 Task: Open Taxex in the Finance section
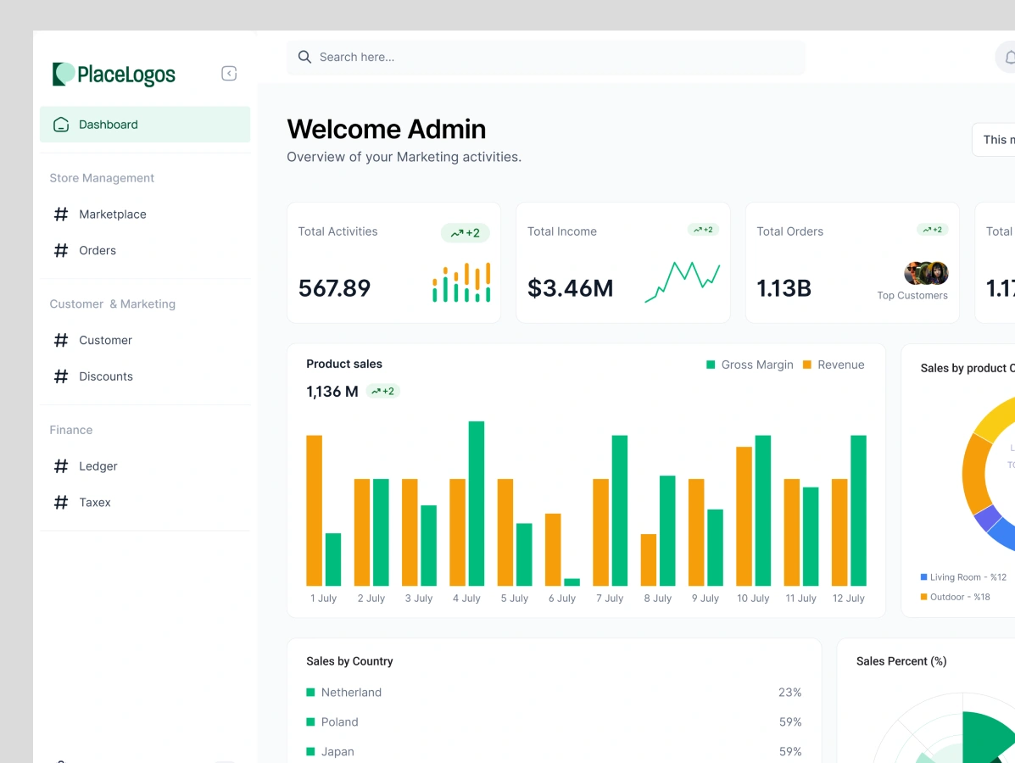[x=94, y=502]
